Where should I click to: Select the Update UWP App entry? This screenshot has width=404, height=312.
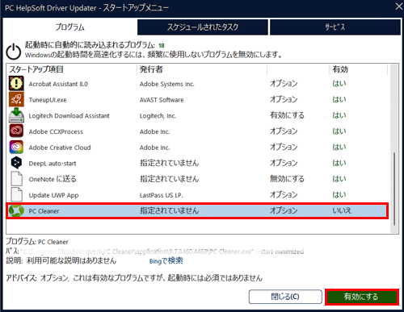(x=53, y=195)
